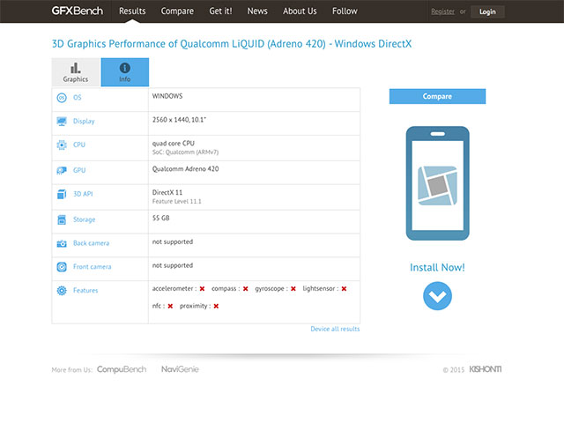Click the 3D API cube icon

(x=62, y=194)
